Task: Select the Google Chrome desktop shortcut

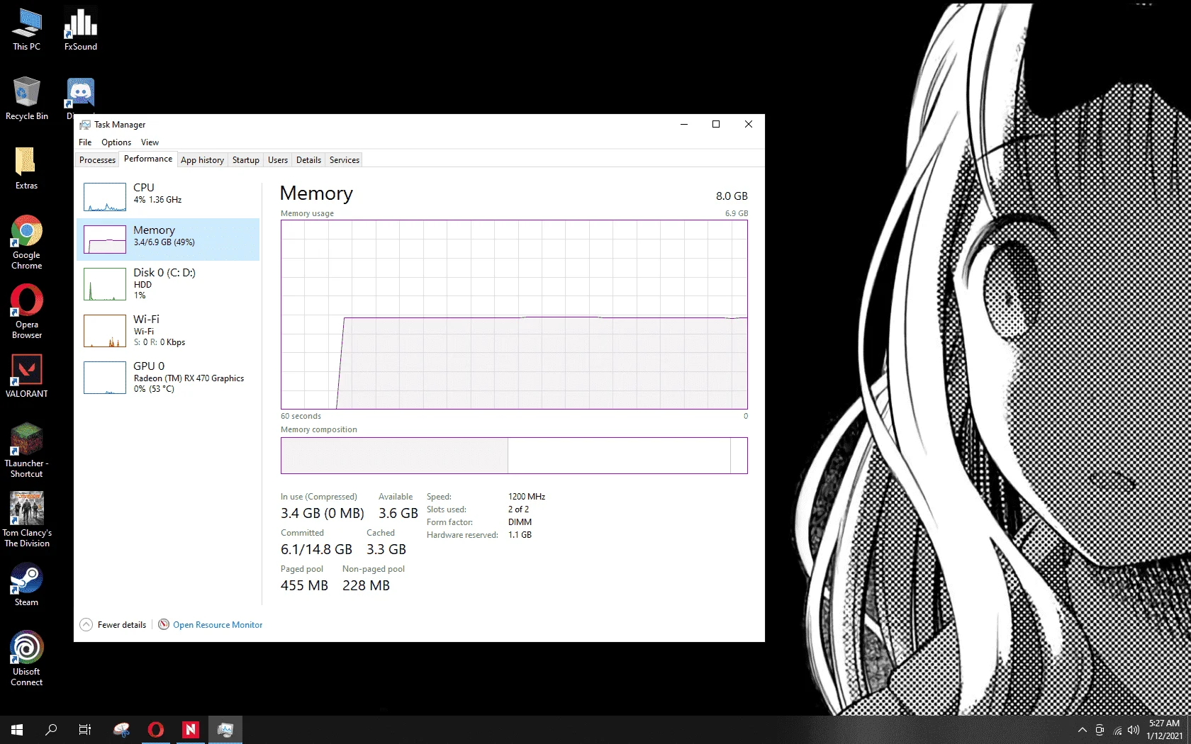Action: [x=27, y=242]
